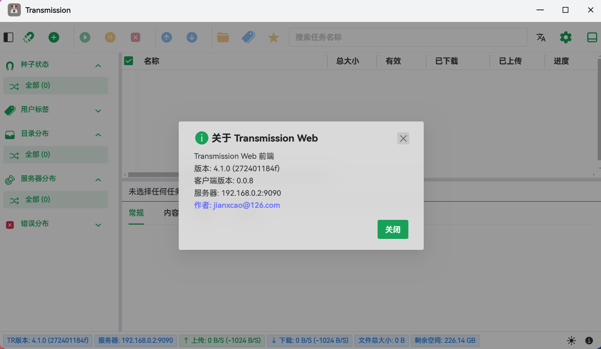Pause selected torrents with pause icon

point(110,37)
